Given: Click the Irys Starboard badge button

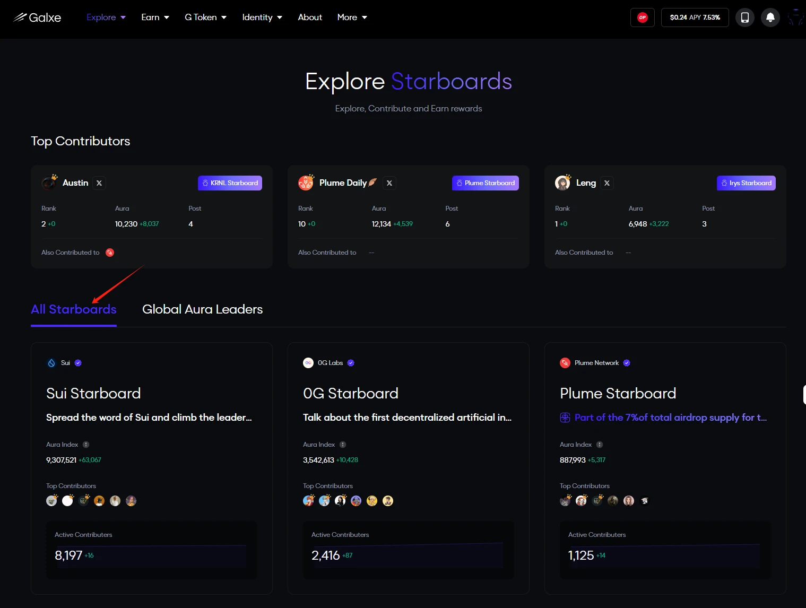Looking at the screenshot, I should click(x=746, y=183).
